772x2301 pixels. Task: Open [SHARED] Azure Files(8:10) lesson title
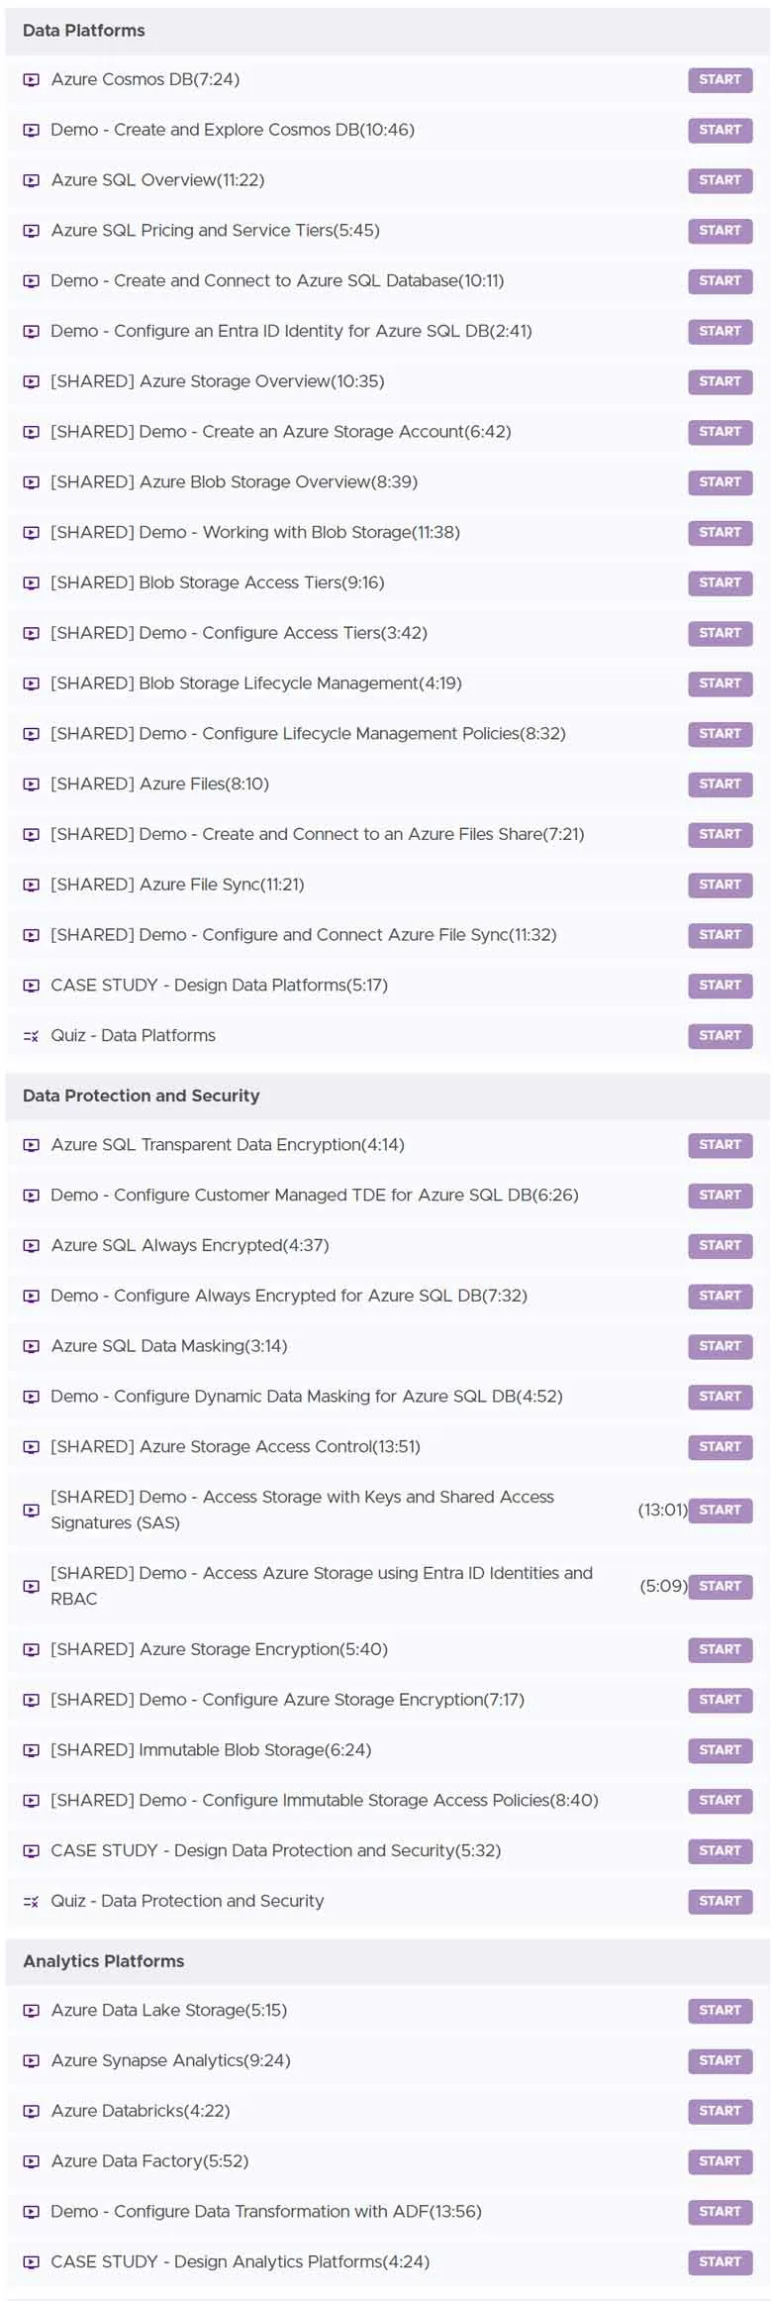point(160,784)
